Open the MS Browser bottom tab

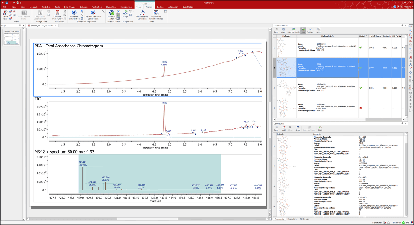[304, 219]
